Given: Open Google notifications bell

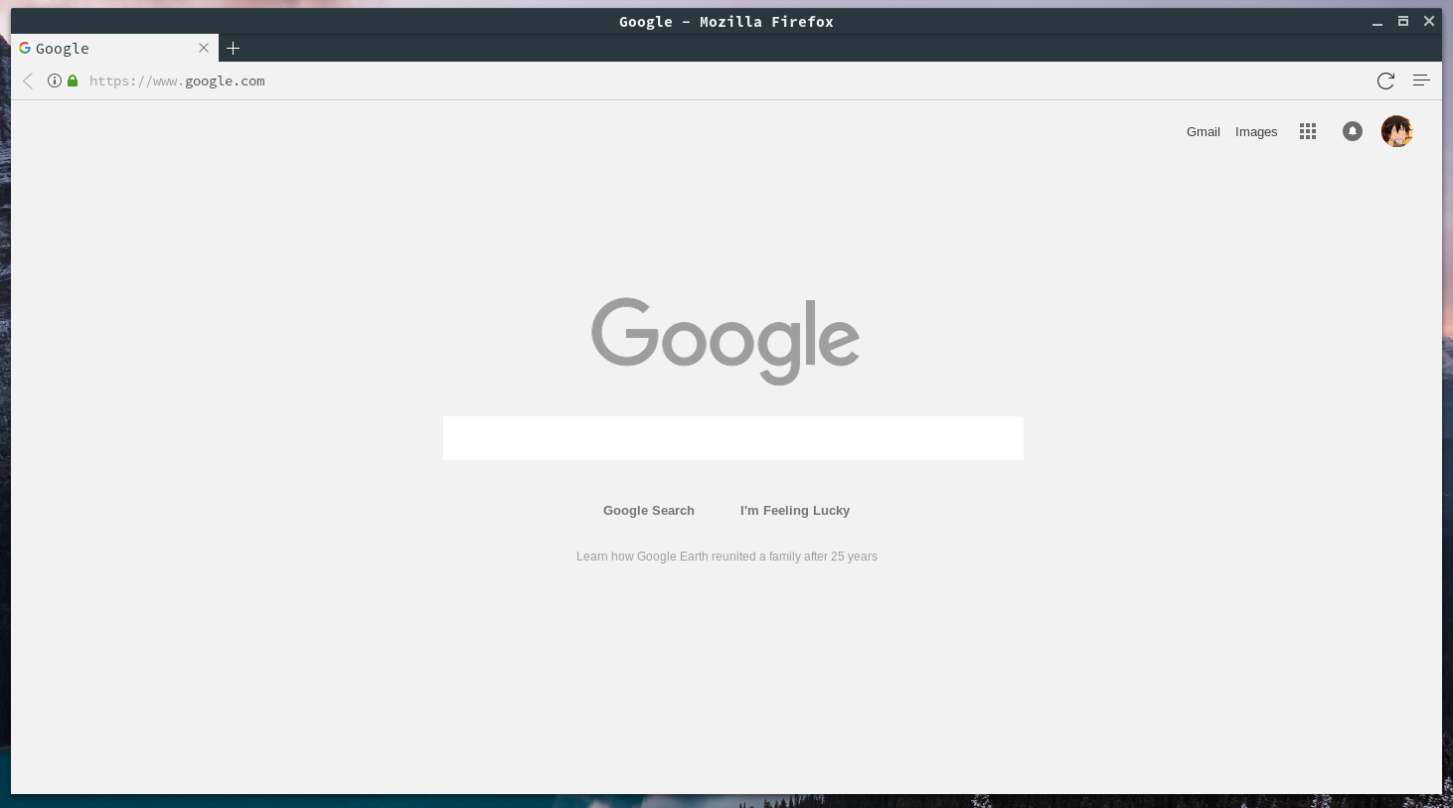Looking at the screenshot, I should click(1353, 131).
